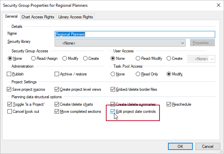
Task: Uncheck Save project macros
Action: (x=9, y=89)
